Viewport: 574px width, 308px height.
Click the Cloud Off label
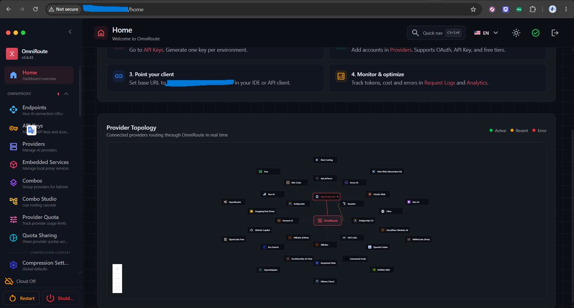(26, 281)
